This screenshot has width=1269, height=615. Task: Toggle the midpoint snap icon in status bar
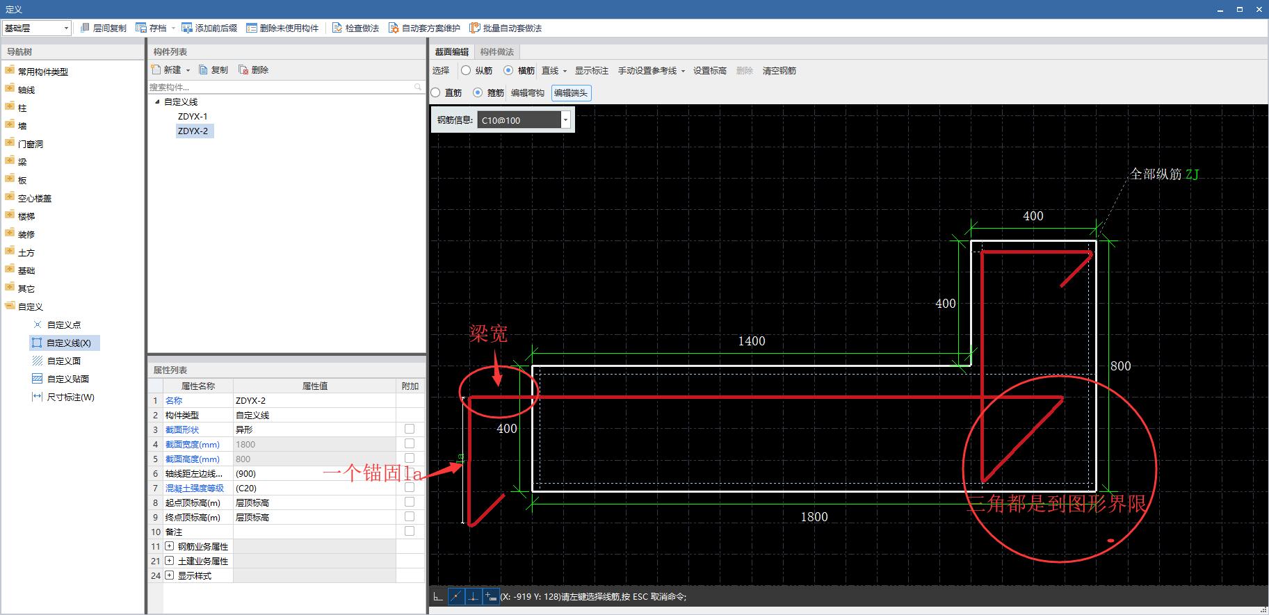click(x=456, y=596)
